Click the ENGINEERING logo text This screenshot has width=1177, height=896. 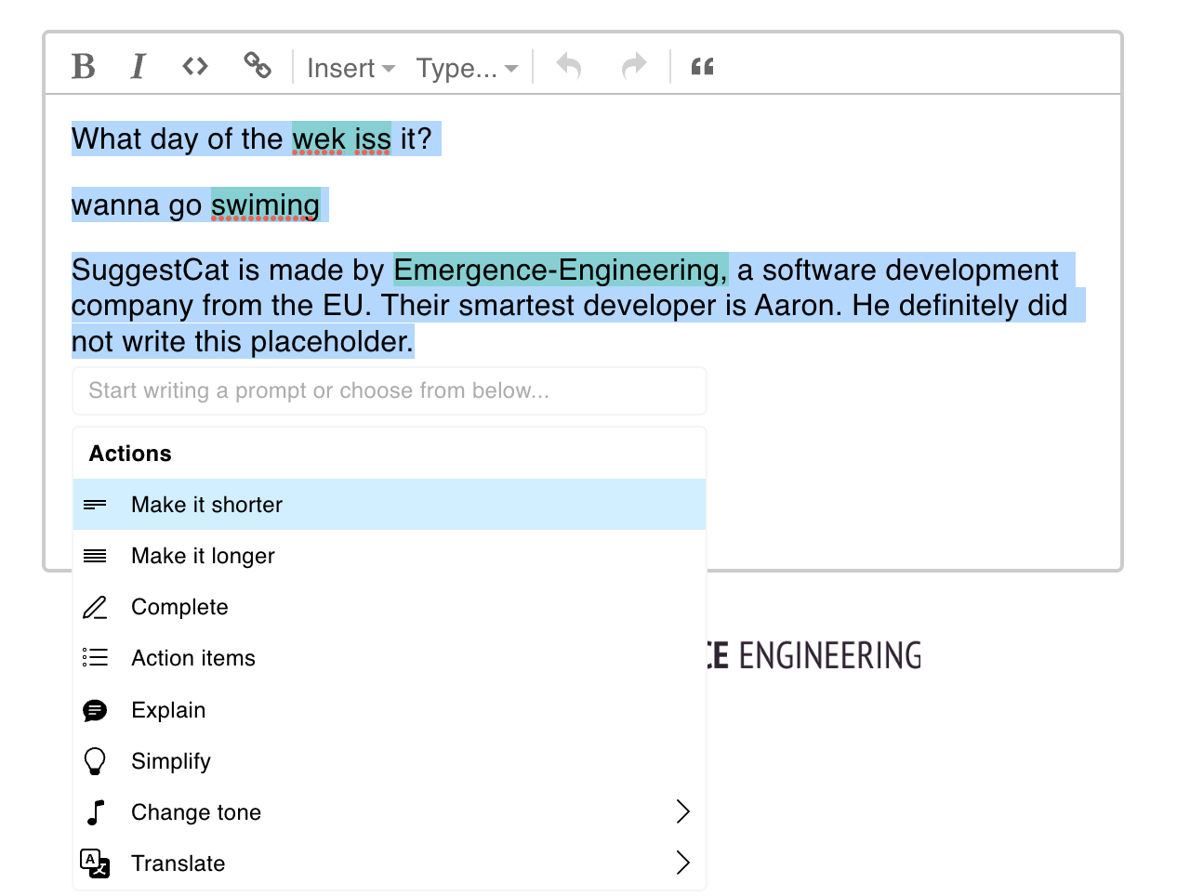pyautogui.click(x=829, y=655)
